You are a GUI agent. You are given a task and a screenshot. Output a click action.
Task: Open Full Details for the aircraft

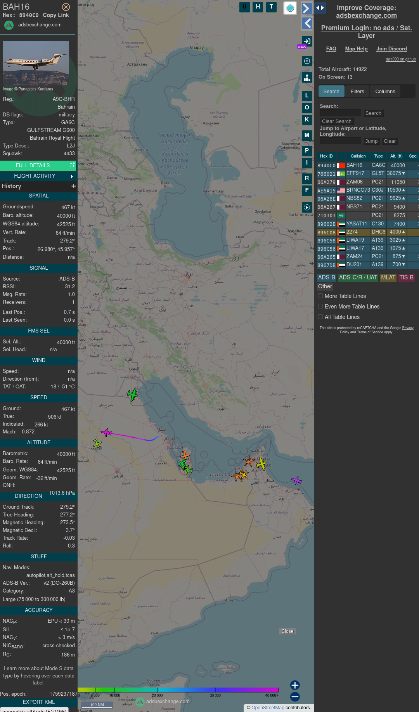pyautogui.click(x=38, y=166)
